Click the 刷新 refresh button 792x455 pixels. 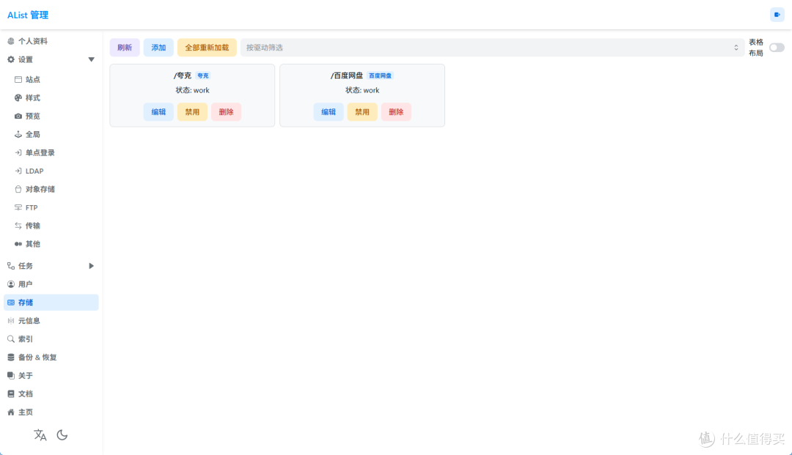[125, 48]
